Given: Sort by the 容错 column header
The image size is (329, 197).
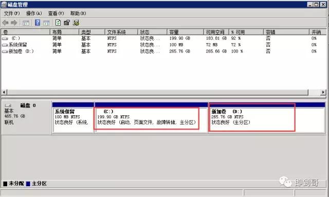Looking at the screenshot, I should pyautogui.click(x=286, y=32).
